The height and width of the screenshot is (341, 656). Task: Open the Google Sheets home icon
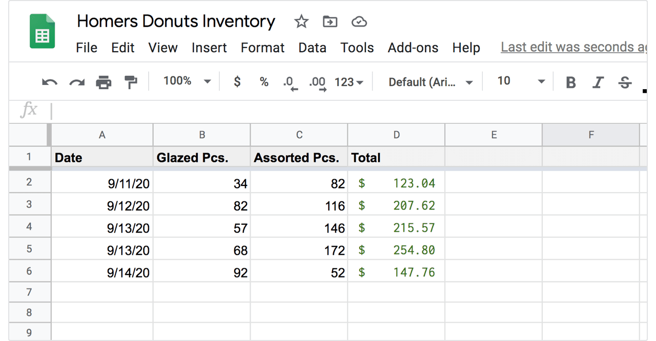42,31
